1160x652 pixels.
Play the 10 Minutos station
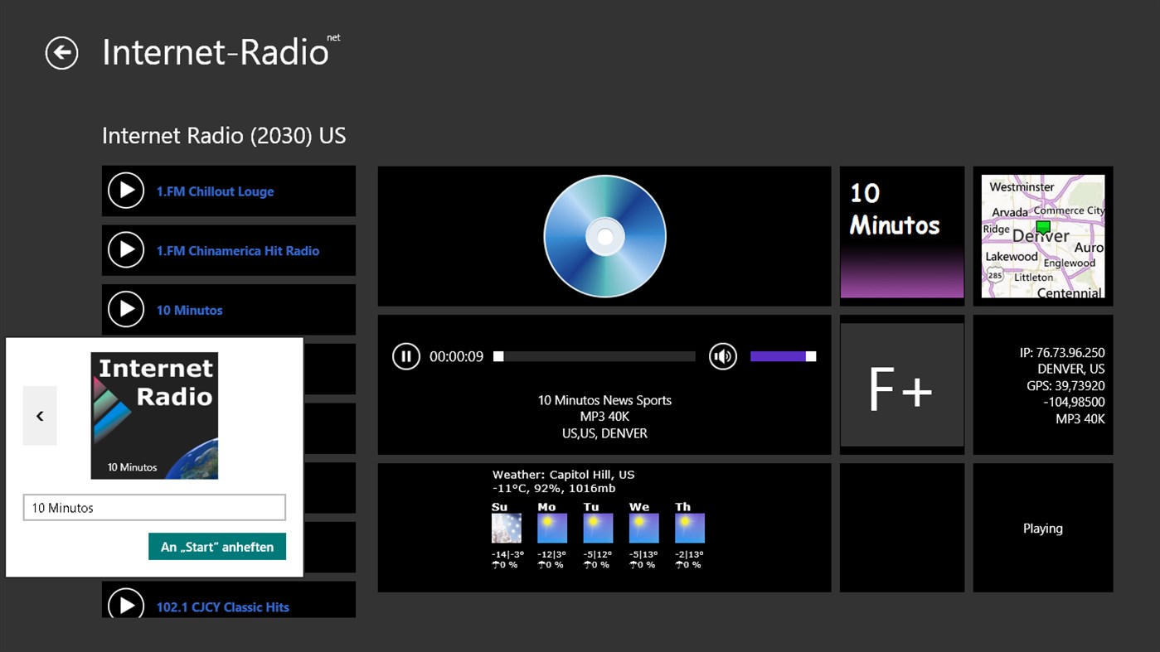126,310
